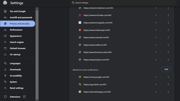Image resolution: width=180 pixels, height=101 pixels.
Task: Click the Chrome logo icon beside Settings
Action: (5, 3)
